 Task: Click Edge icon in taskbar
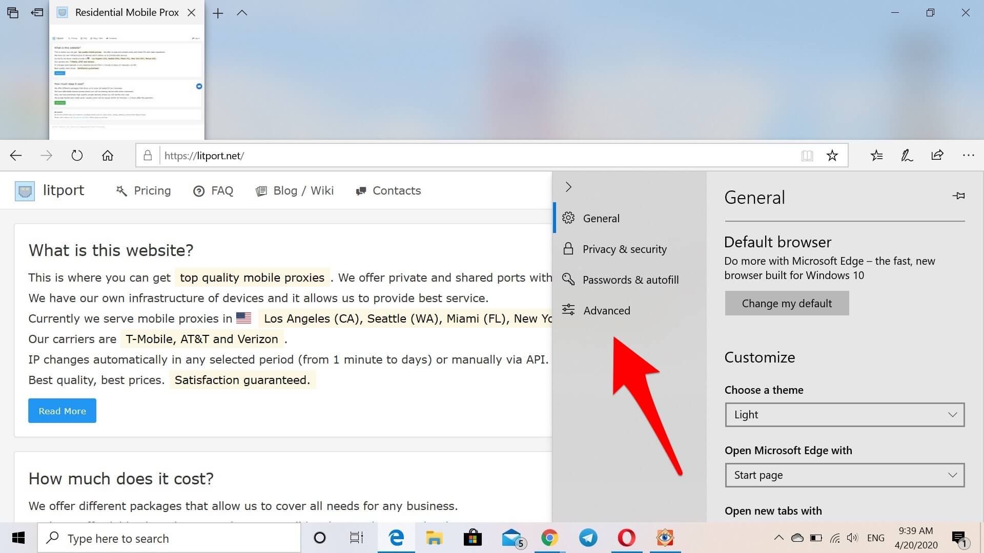pos(396,538)
